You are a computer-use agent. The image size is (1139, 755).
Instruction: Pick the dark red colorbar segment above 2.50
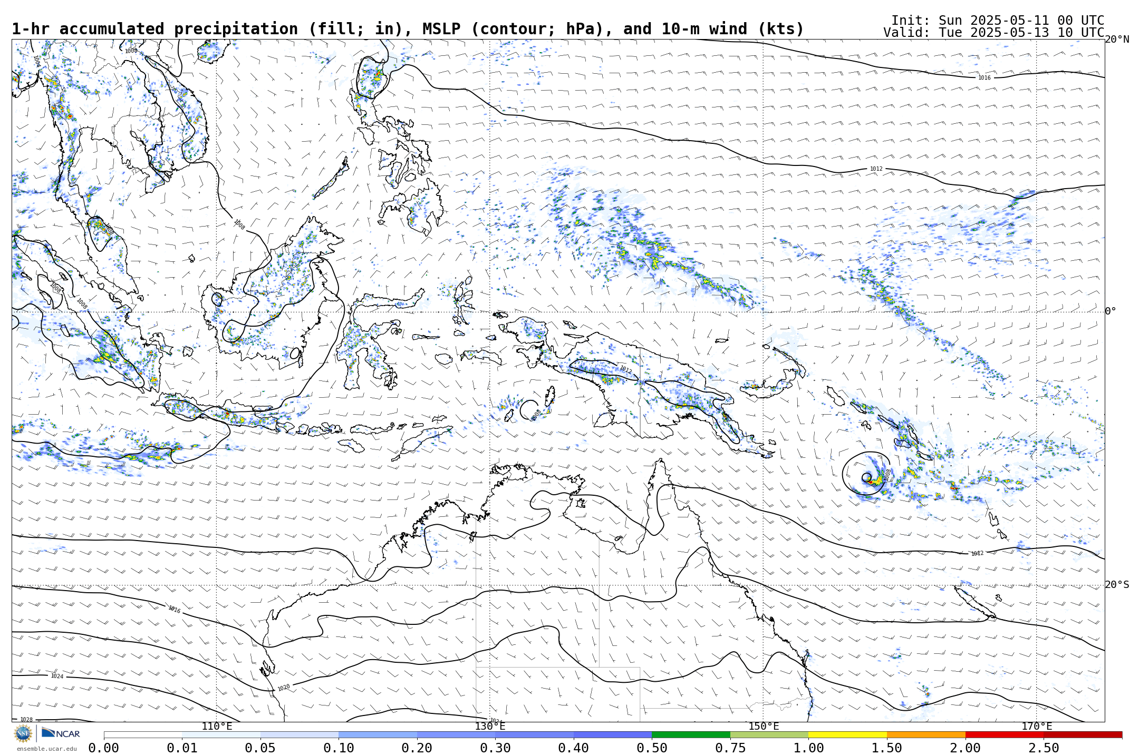(1083, 734)
